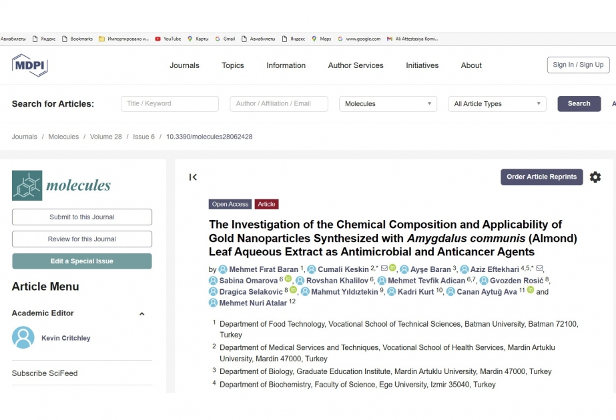Click the Search button

(579, 103)
